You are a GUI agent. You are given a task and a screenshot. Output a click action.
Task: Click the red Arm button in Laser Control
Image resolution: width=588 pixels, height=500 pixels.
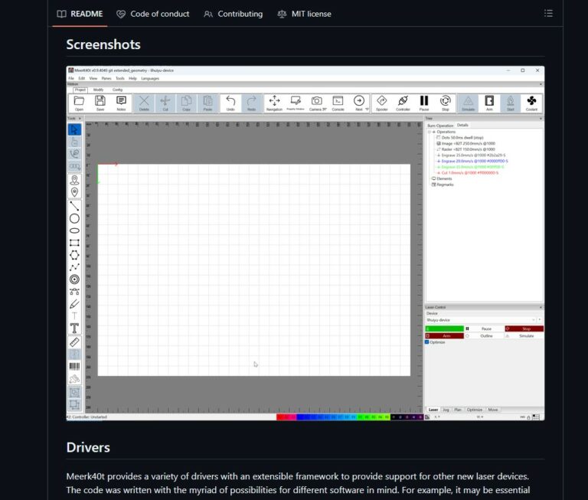444,335
